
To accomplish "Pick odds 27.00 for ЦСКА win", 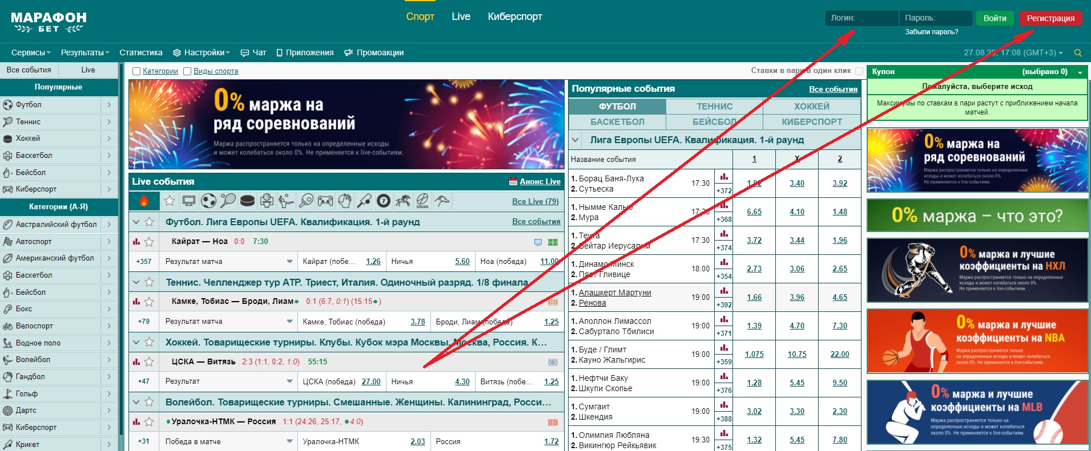I will [x=371, y=382].
